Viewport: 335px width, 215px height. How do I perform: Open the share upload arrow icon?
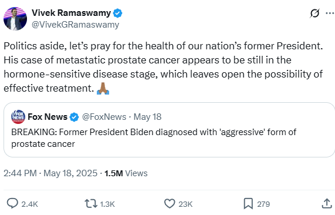coord(327,203)
